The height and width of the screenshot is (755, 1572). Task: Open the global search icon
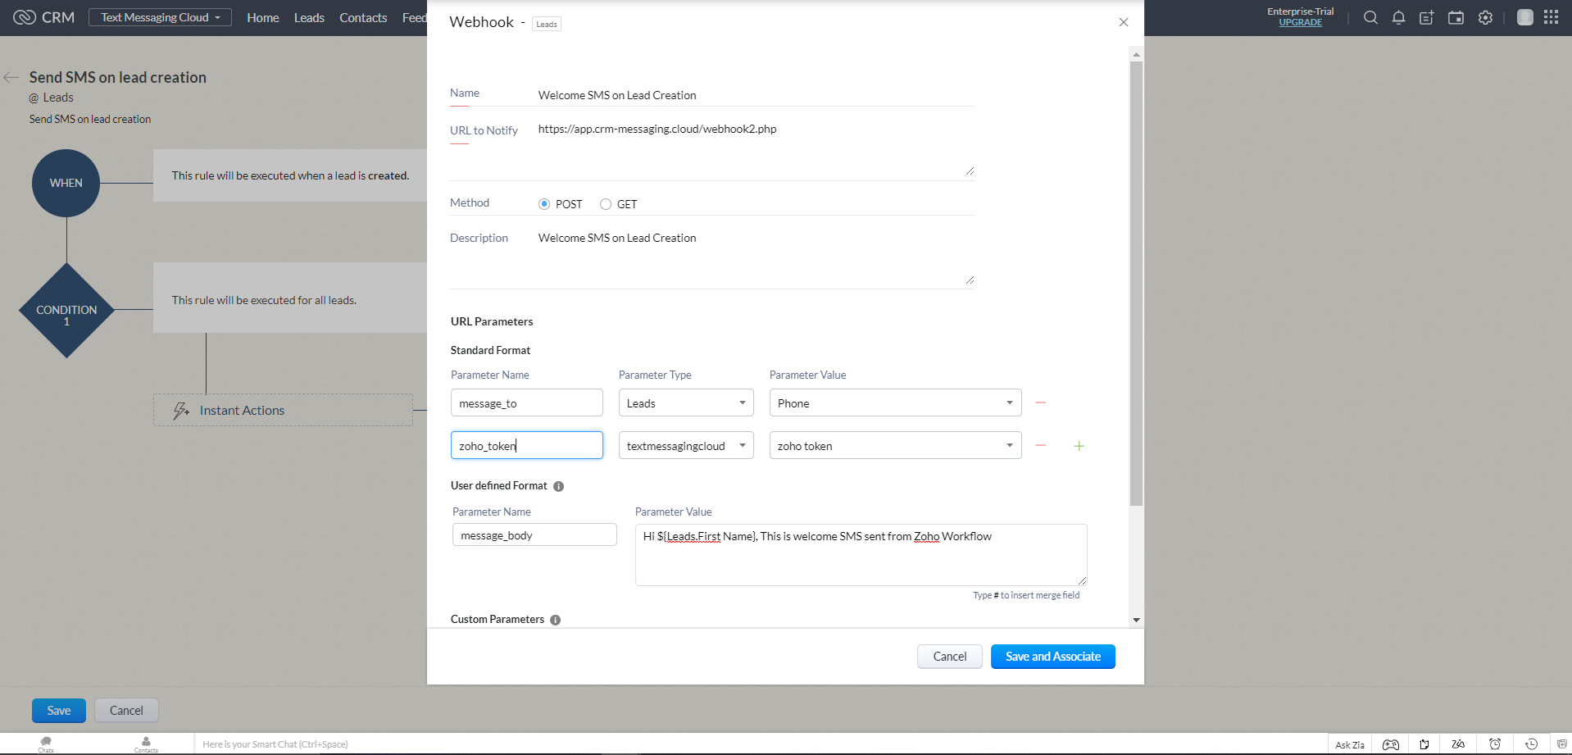(1370, 17)
